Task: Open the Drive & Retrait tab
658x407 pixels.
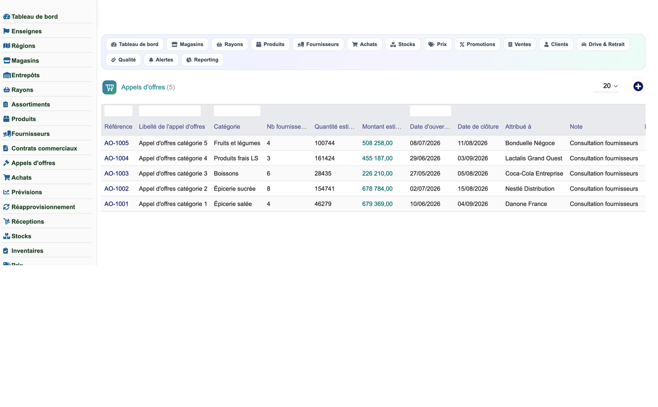Action: (603, 44)
